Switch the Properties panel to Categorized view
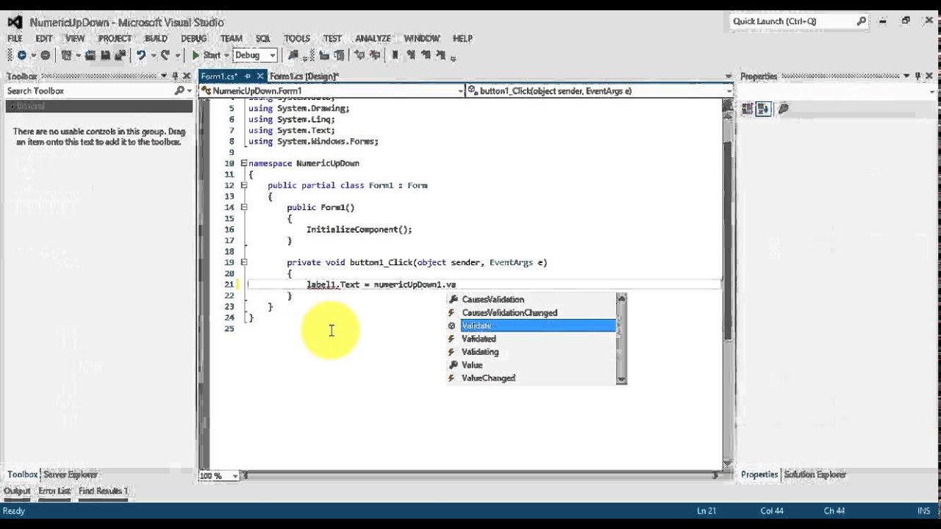 coord(747,109)
